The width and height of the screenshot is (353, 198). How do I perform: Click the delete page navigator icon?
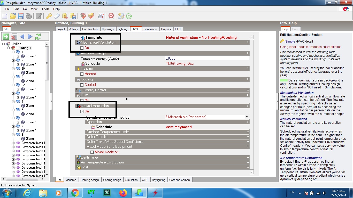click(14, 37)
